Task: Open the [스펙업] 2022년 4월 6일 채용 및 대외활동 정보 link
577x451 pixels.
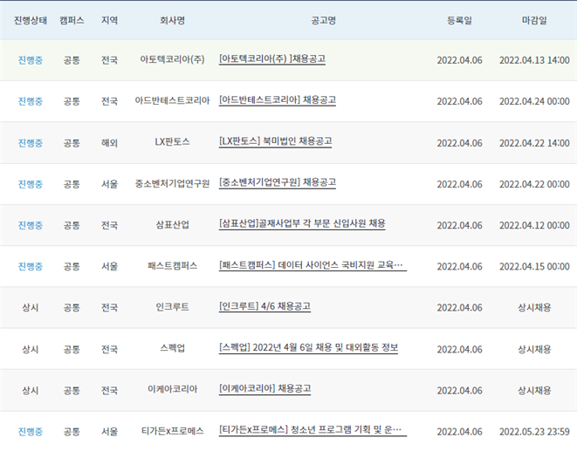Action: pyautogui.click(x=308, y=348)
